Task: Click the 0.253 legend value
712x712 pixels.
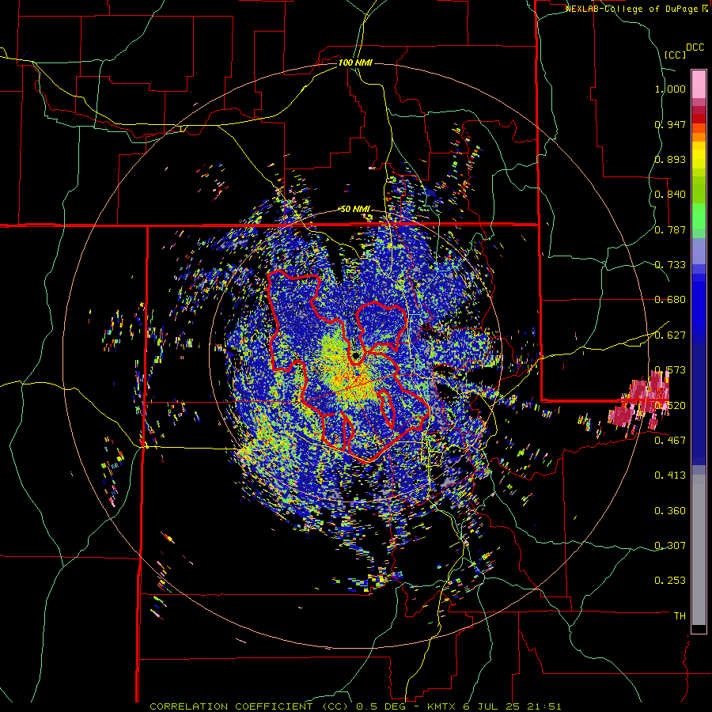Action: [x=670, y=581]
